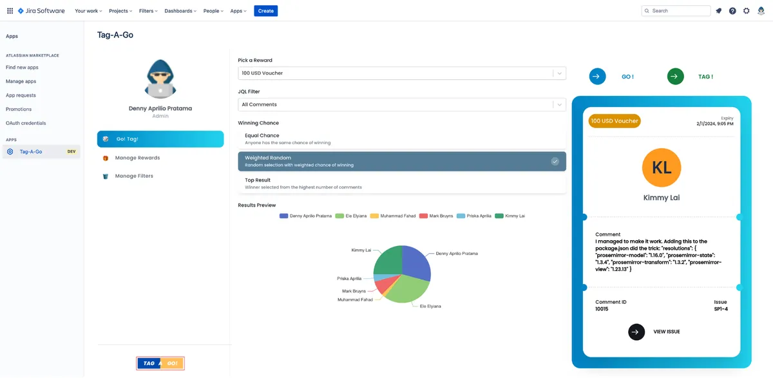
Task: Toggle Kimmy Lai legend entry
Action: [510, 216]
